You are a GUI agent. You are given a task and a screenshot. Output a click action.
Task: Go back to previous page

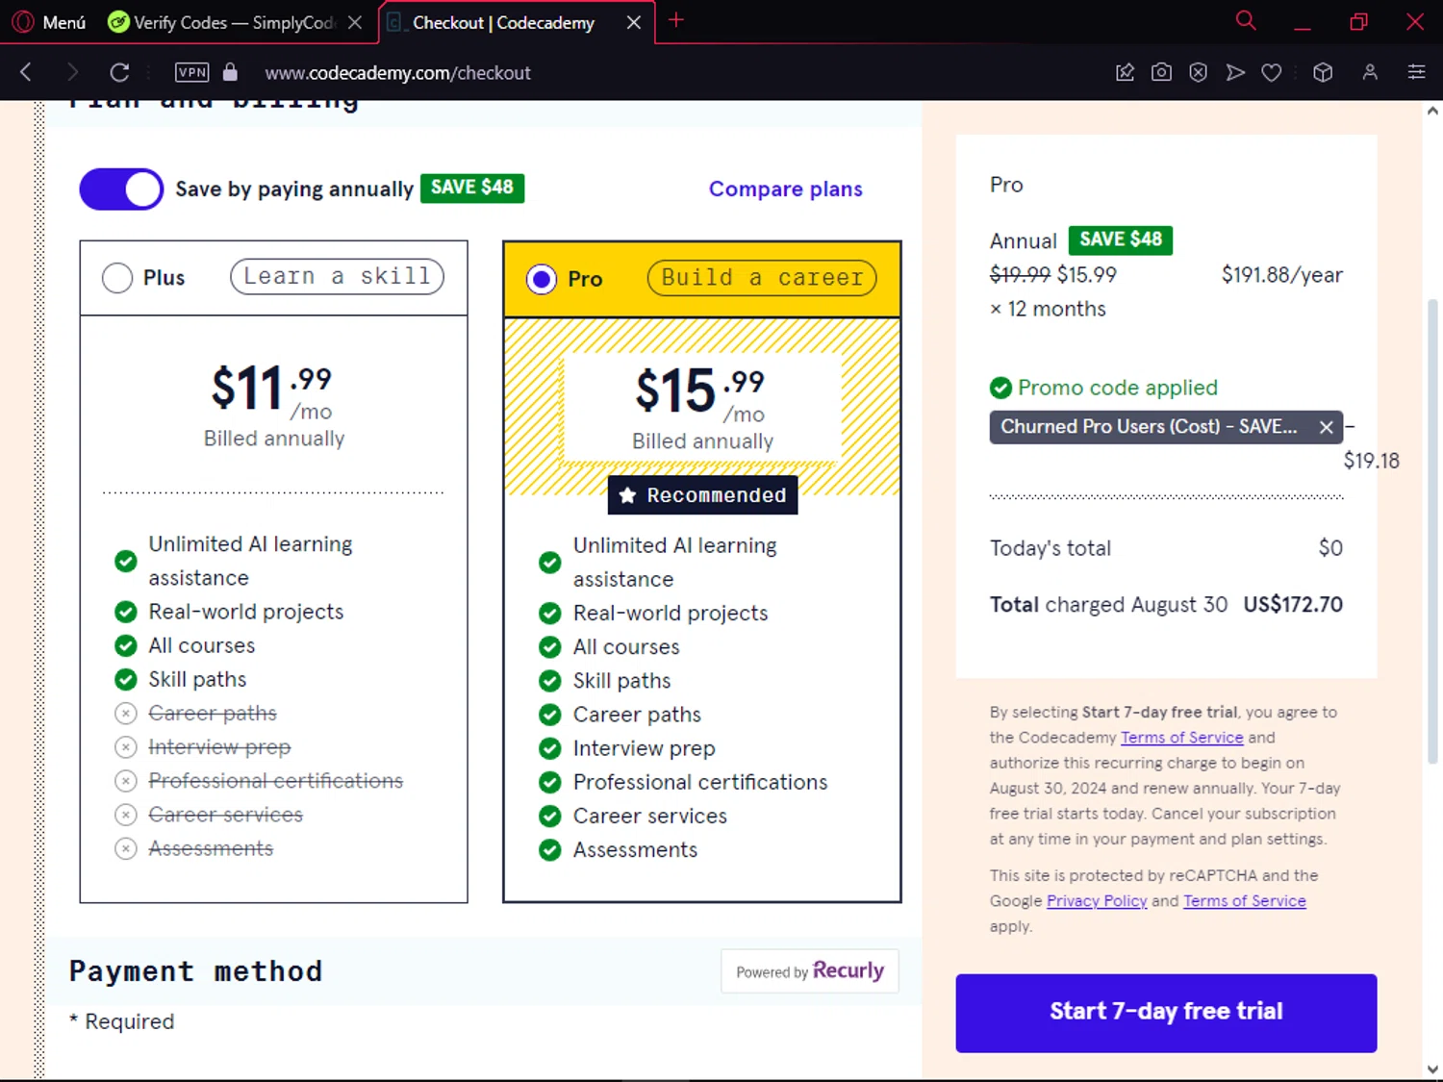[x=26, y=72]
